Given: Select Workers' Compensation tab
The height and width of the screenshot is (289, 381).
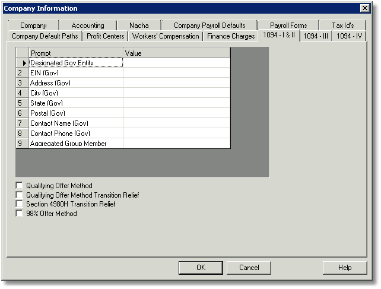Looking at the screenshot, I should [166, 36].
